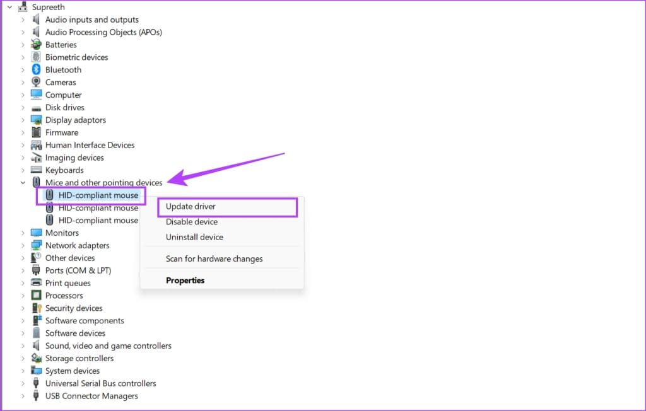Choose Update driver from the context menu
The image size is (646, 411).
[191, 206]
